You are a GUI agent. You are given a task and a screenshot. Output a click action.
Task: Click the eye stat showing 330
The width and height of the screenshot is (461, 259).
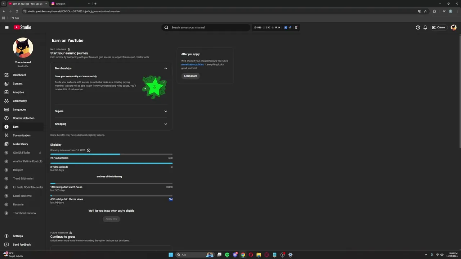[267, 27]
